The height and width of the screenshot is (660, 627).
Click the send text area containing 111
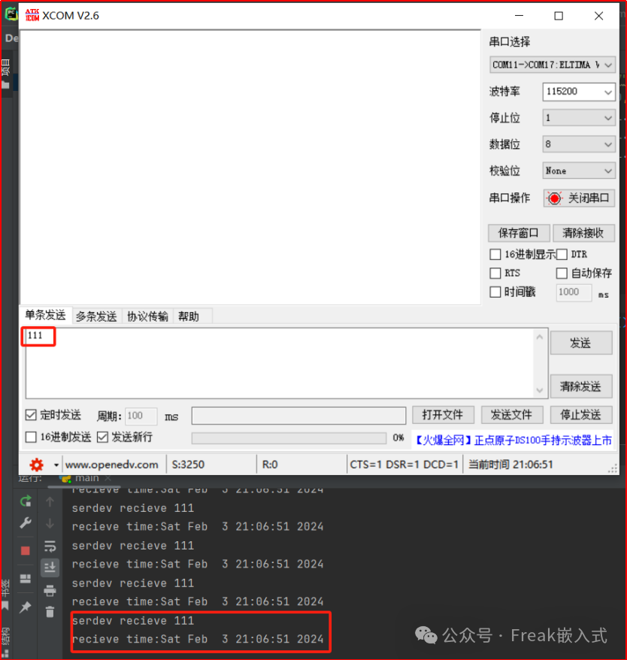coord(278,362)
